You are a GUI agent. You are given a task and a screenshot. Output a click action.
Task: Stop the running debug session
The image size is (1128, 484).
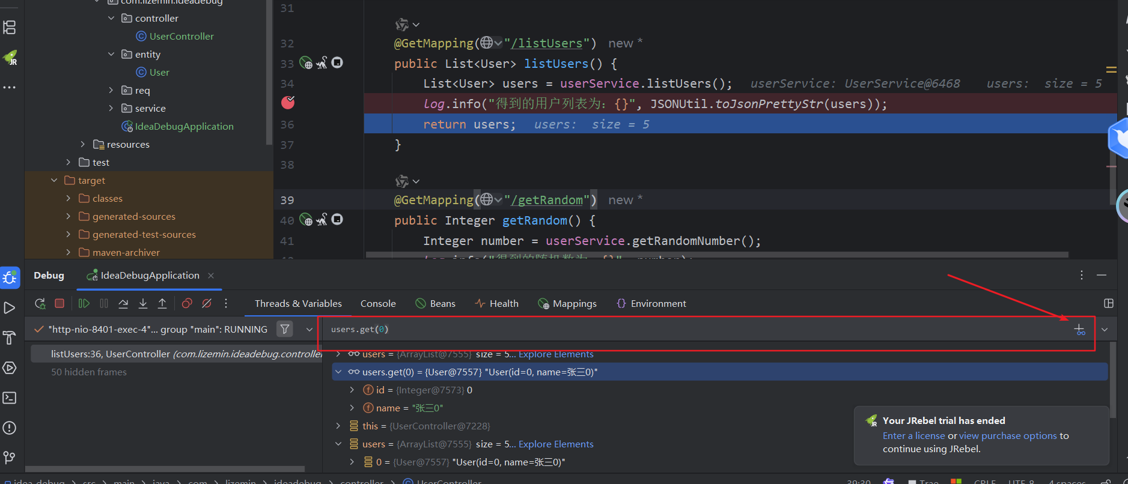tap(59, 304)
